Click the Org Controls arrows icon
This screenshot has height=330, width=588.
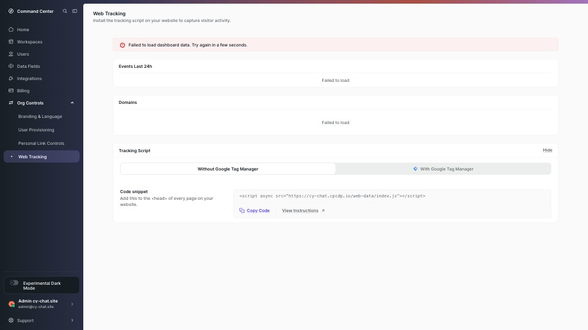click(x=11, y=103)
